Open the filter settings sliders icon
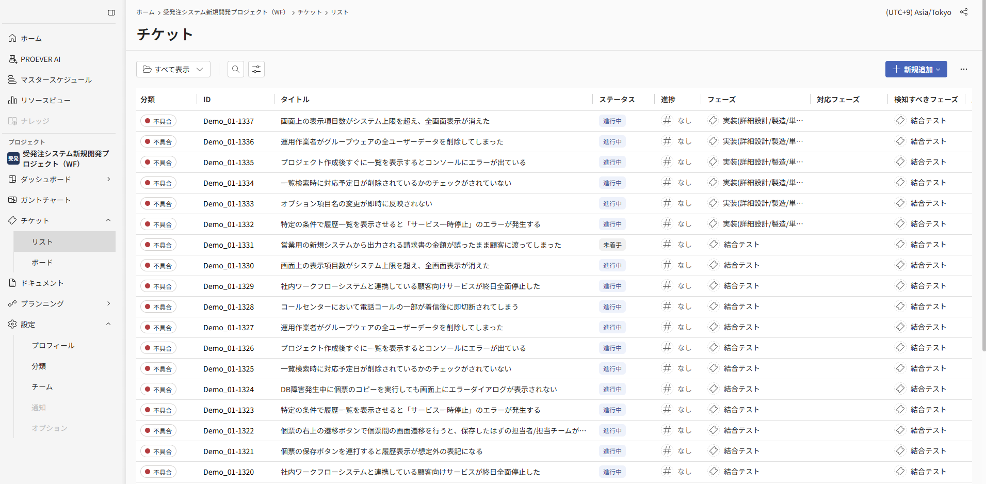Image resolution: width=986 pixels, height=484 pixels. tap(256, 69)
